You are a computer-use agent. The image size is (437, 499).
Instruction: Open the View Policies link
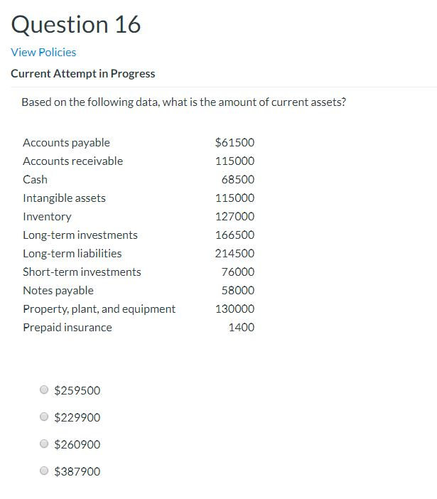43,52
